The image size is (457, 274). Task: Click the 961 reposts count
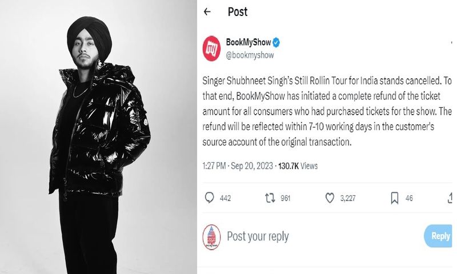[x=286, y=198]
